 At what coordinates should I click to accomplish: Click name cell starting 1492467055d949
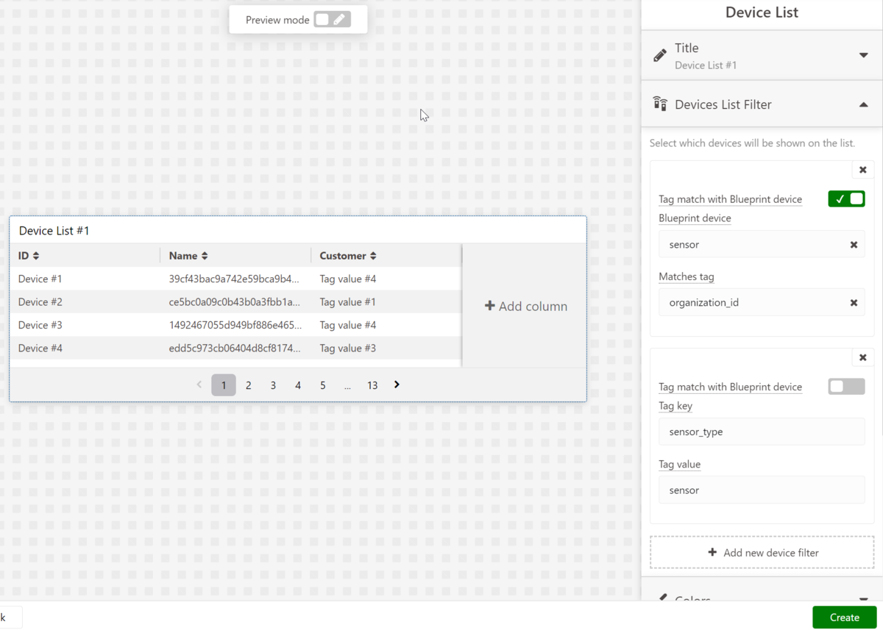coord(235,325)
